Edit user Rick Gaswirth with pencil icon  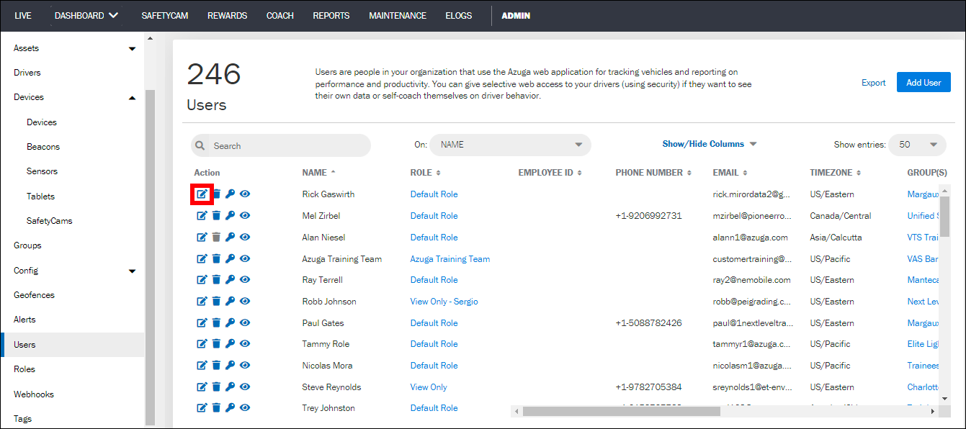click(202, 194)
